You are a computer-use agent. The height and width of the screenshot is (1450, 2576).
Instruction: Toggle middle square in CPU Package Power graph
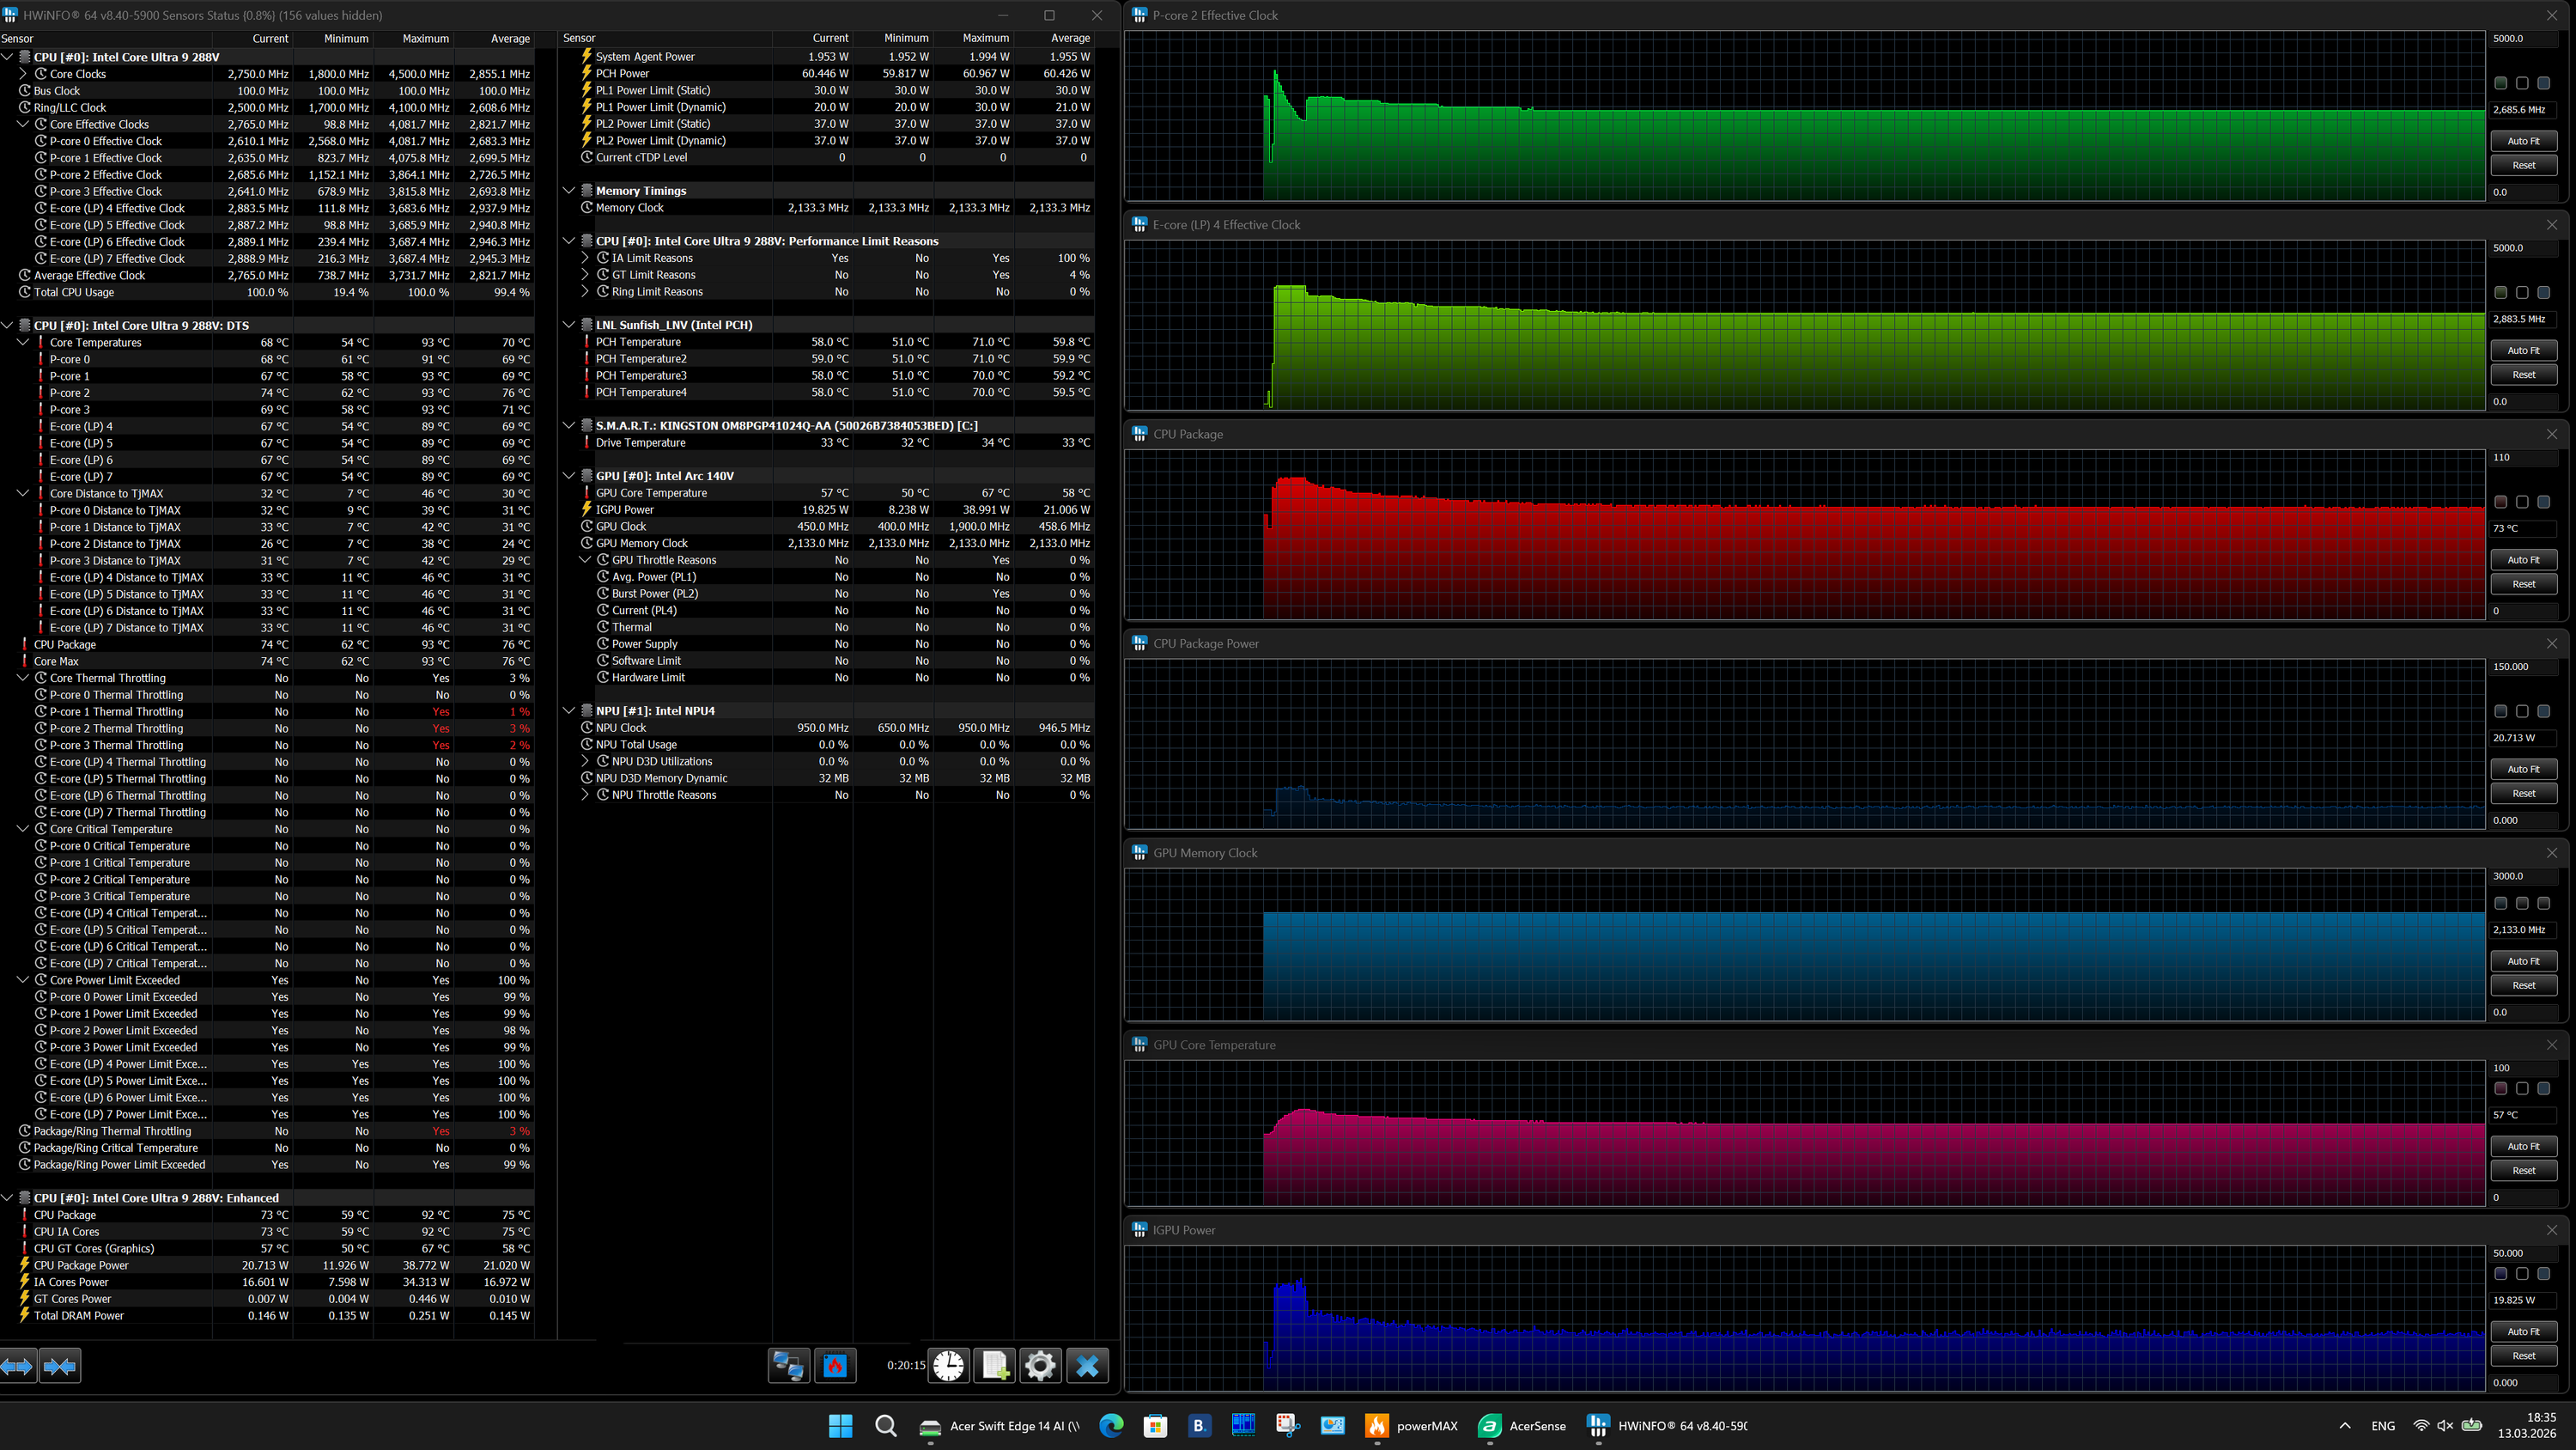pos(2522,710)
